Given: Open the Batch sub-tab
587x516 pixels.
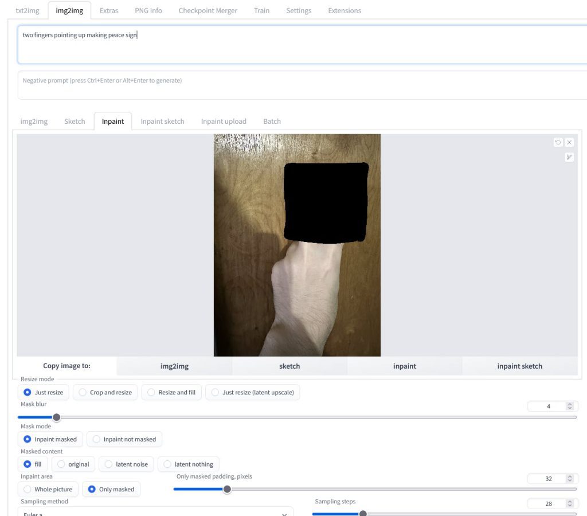Looking at the screenshot, I should [x=272, y=122].
